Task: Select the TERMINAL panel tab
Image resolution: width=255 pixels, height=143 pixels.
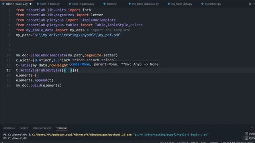Action: [62, 128]
